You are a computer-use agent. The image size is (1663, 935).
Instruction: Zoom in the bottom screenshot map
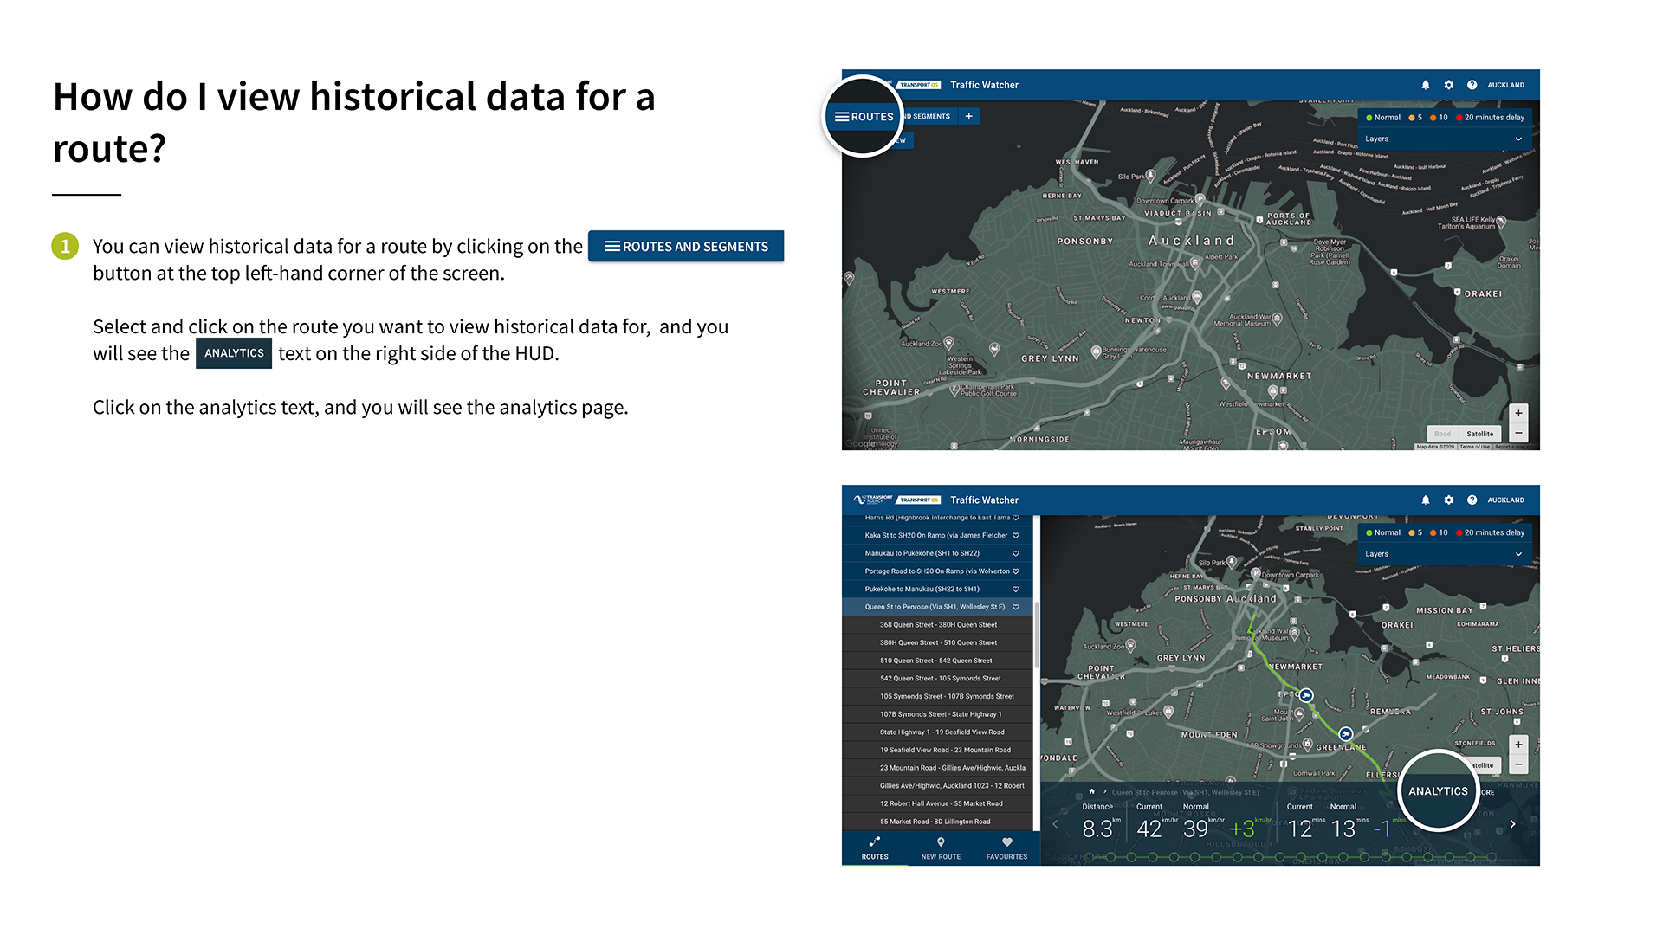(x=1518, y=745)
